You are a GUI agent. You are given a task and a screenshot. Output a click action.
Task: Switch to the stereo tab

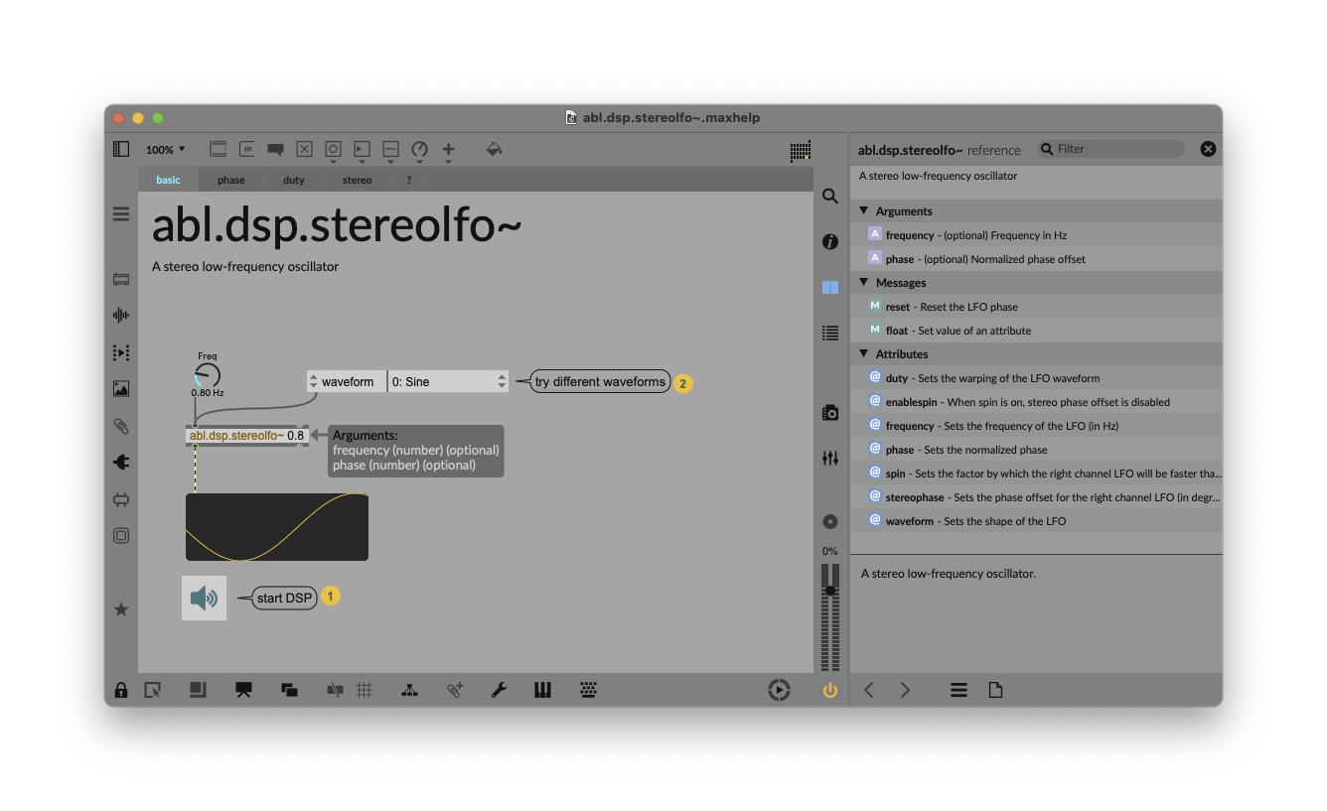(x=357, y=180)
